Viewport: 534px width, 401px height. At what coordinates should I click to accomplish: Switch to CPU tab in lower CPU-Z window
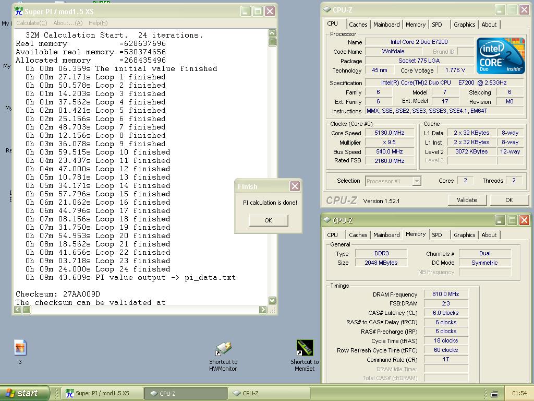332,235
